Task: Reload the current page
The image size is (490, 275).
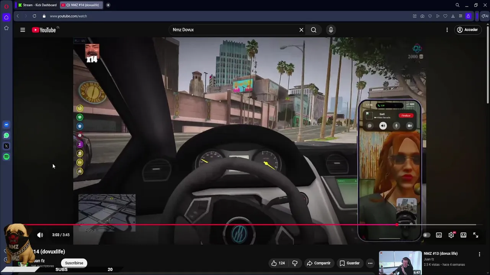Action: (34, 16)
